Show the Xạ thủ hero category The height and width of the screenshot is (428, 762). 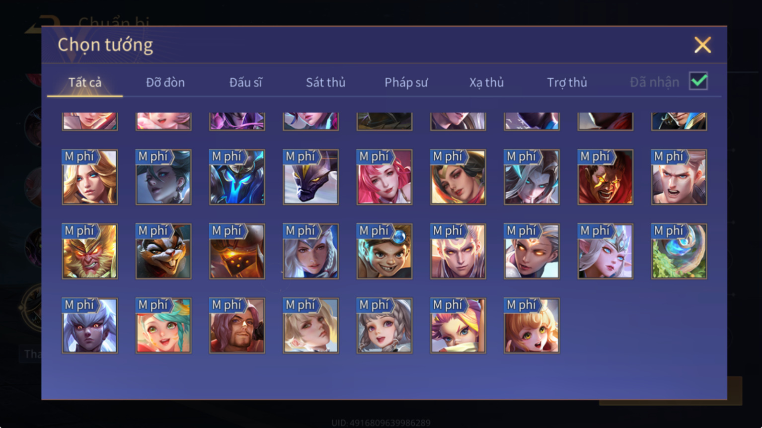click(486, 82)
